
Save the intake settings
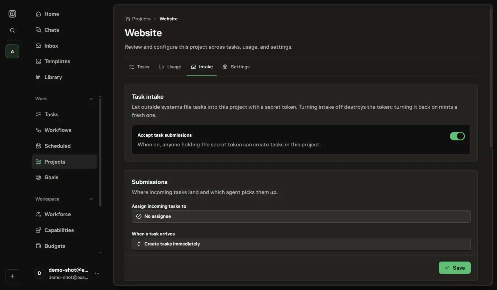click(455, 268)
